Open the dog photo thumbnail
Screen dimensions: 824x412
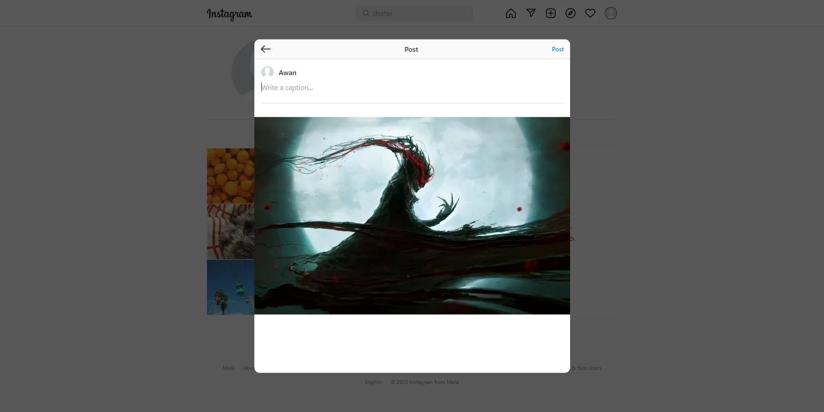(x=231, y=232)
